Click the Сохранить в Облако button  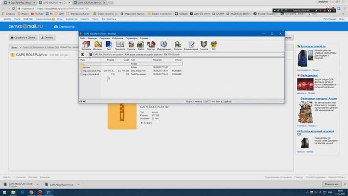(x=23, y=38)
